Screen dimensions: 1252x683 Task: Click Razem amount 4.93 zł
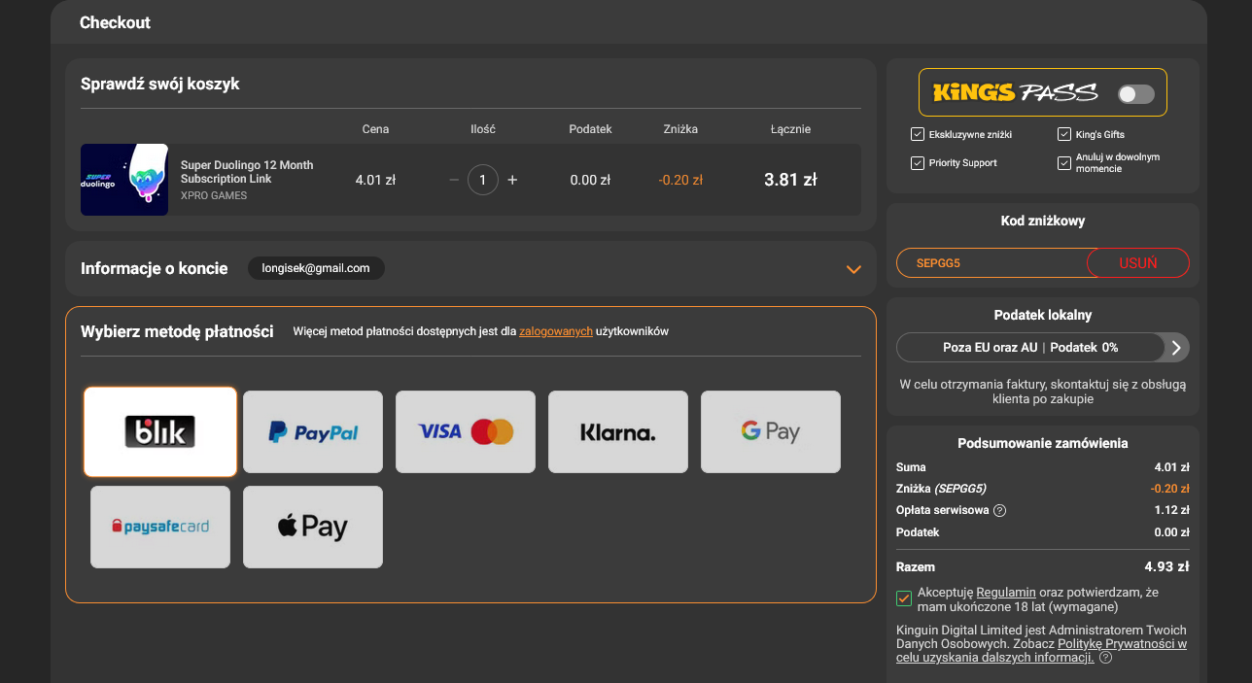coord(1166,567)
